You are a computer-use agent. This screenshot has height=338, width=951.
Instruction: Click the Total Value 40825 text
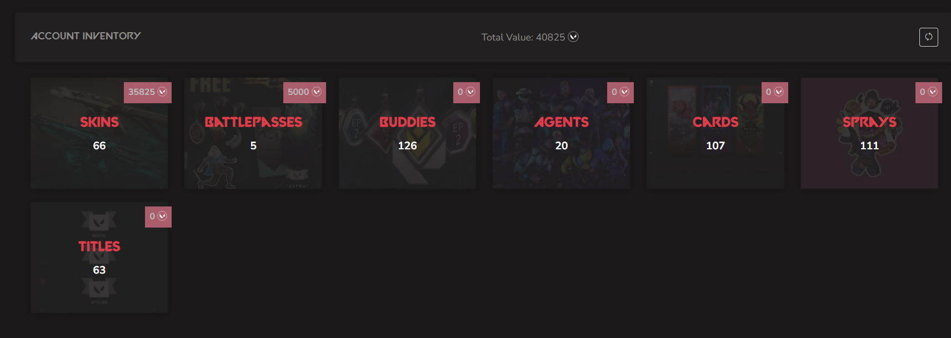point(523,37)
